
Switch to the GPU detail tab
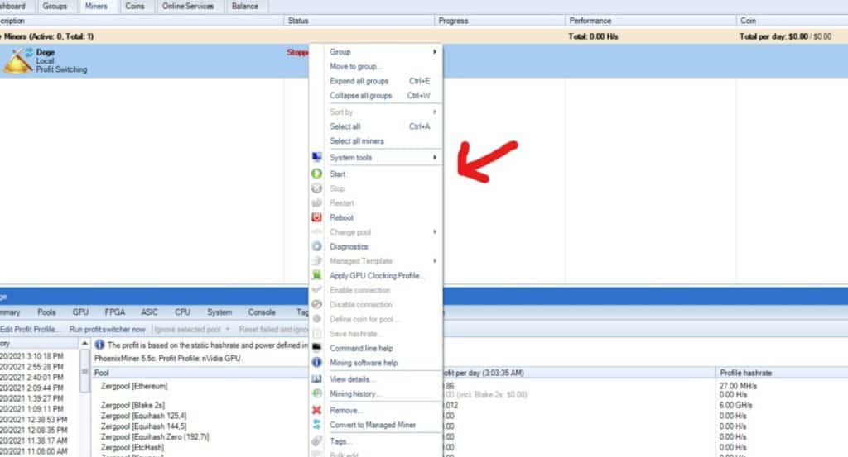tap(80, 312)
